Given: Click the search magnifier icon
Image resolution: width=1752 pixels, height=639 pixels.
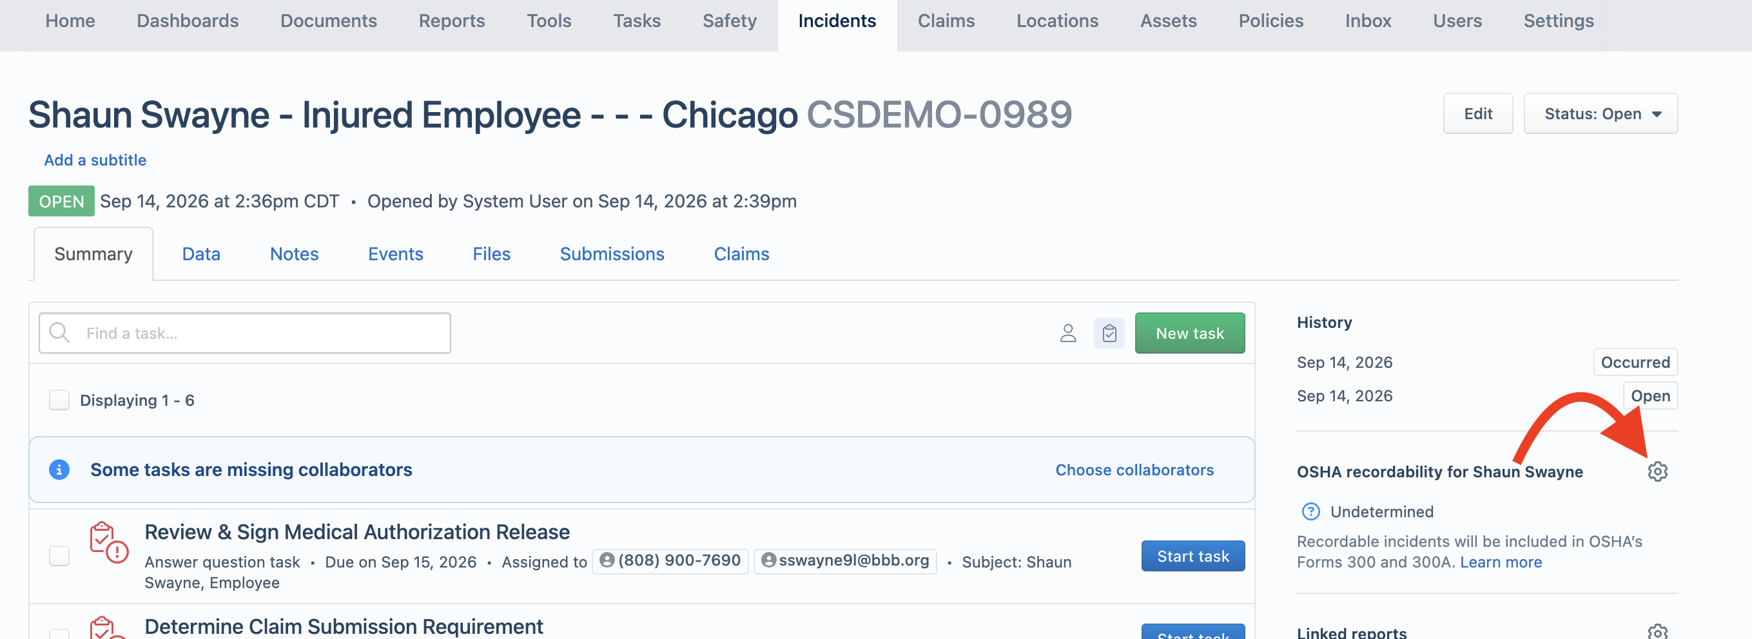Looking at the screenshot, I should click(60, 332).
